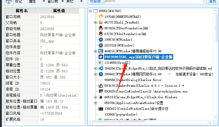
Task: Expand the 399662 精易网页助手 node
Action: pyautogui.click(x=96, y=74)
